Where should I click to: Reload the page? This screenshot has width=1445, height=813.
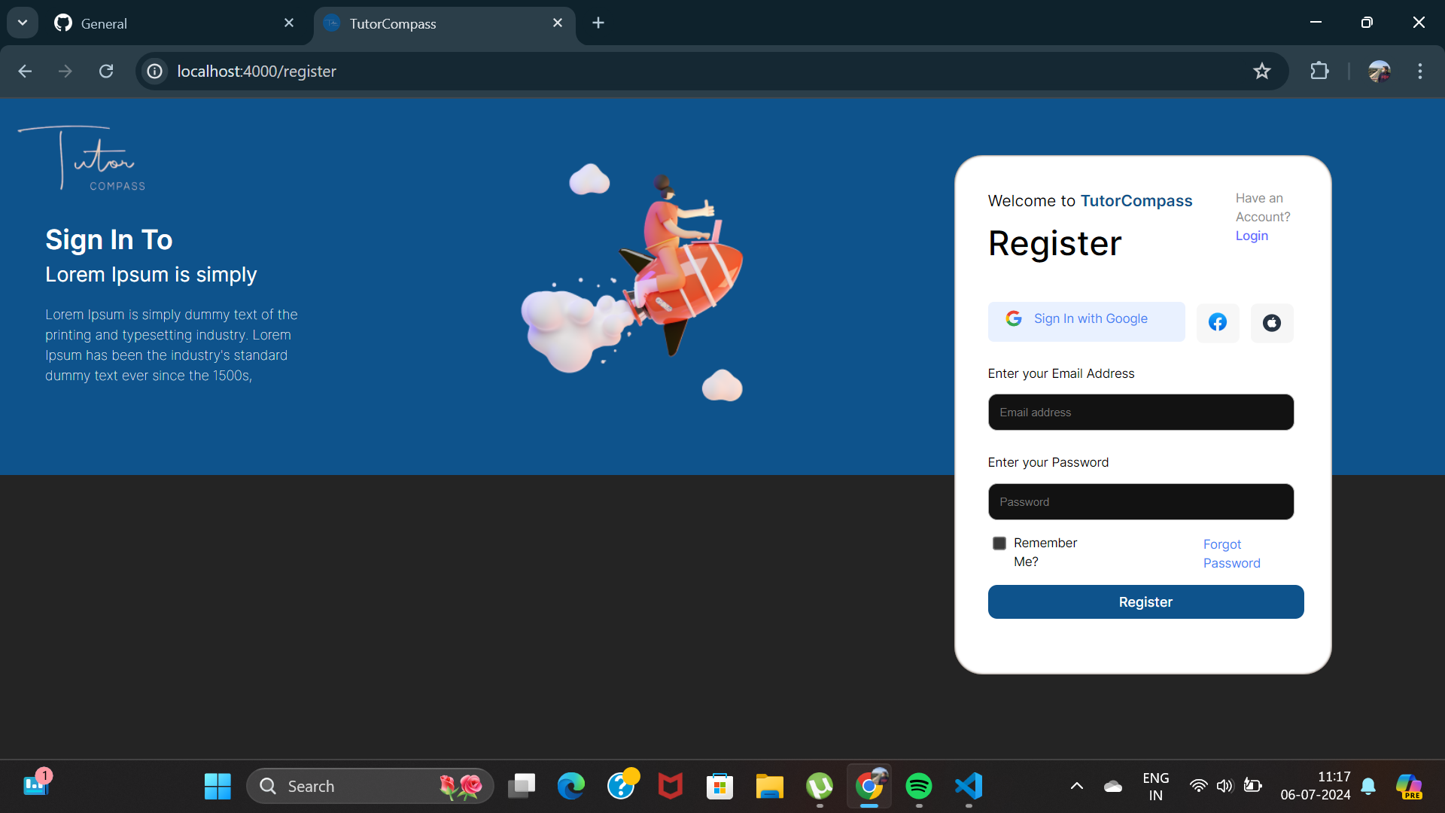[x=106, y=72]
